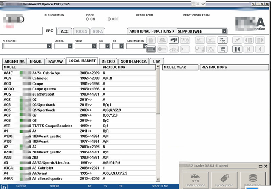271x189 pixels.
Task: Select the Q5/Sportback model row
Action: (x=44, y=110)
